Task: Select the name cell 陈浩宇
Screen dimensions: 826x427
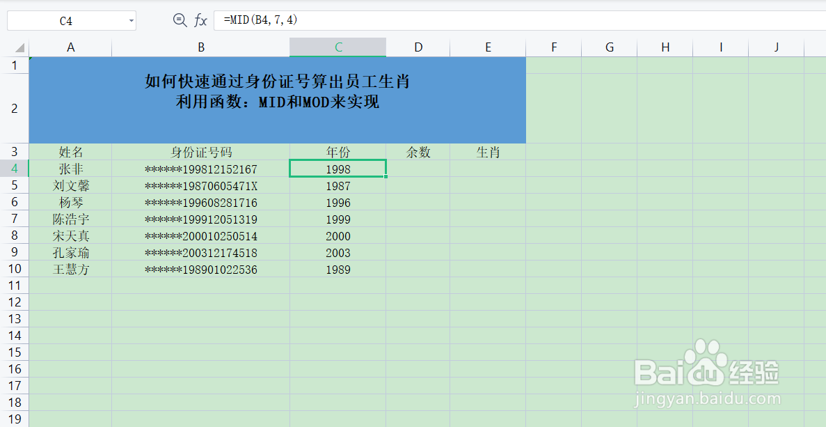Action: (70, 219)
